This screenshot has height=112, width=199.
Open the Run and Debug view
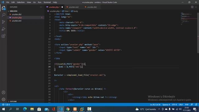pyautogui.click(x=3, y=29)
